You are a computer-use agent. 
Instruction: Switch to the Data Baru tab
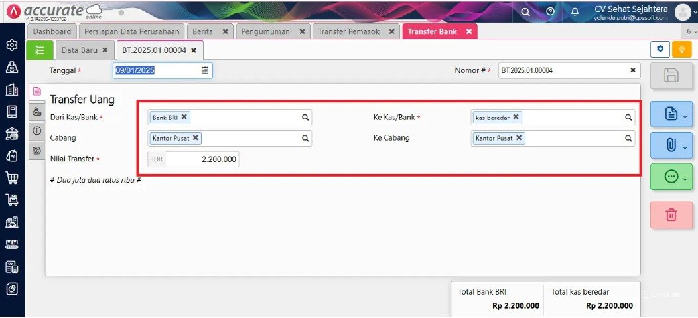pyautogui.click(x=79, y=50)
